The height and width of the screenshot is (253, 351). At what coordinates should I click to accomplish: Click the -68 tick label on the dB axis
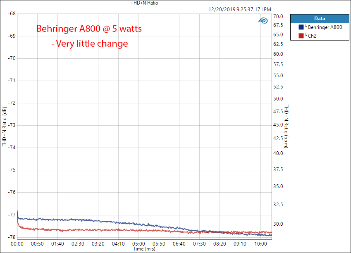tap(12, 14)
